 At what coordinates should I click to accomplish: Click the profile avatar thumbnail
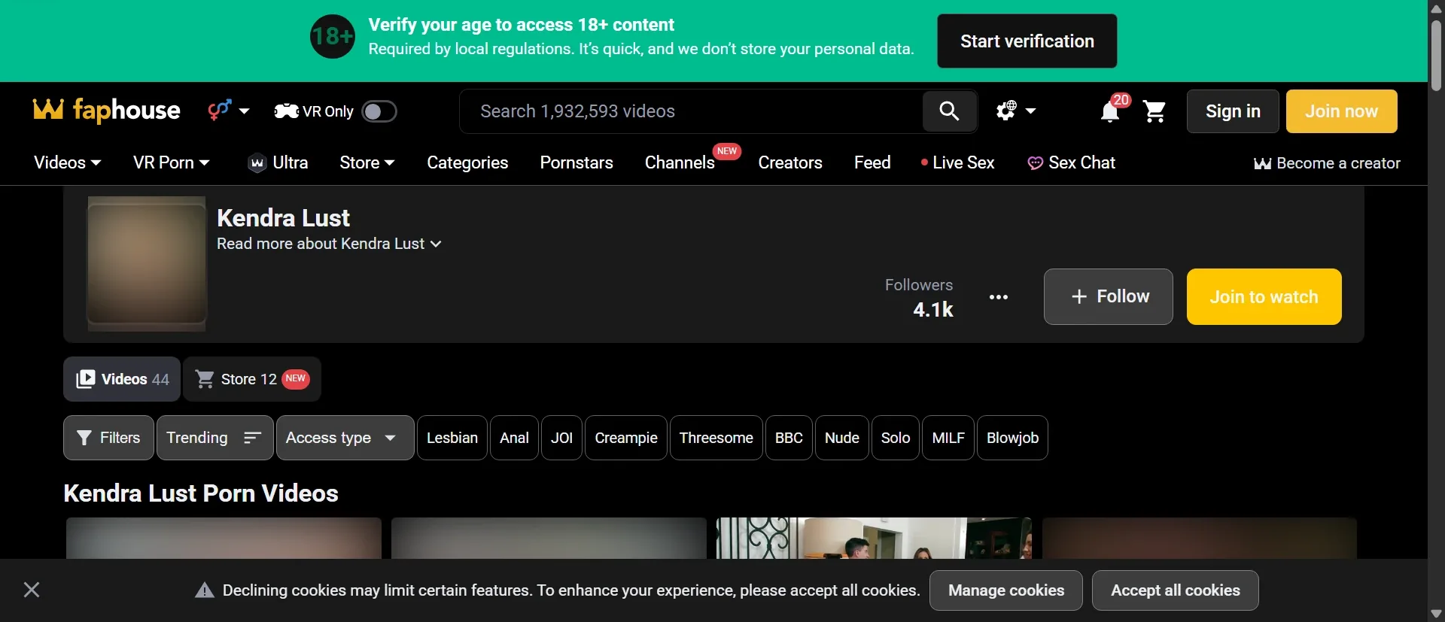tap(147, 264)
